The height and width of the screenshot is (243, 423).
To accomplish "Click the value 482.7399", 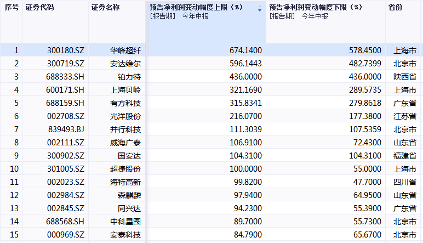I will (365, 64).
